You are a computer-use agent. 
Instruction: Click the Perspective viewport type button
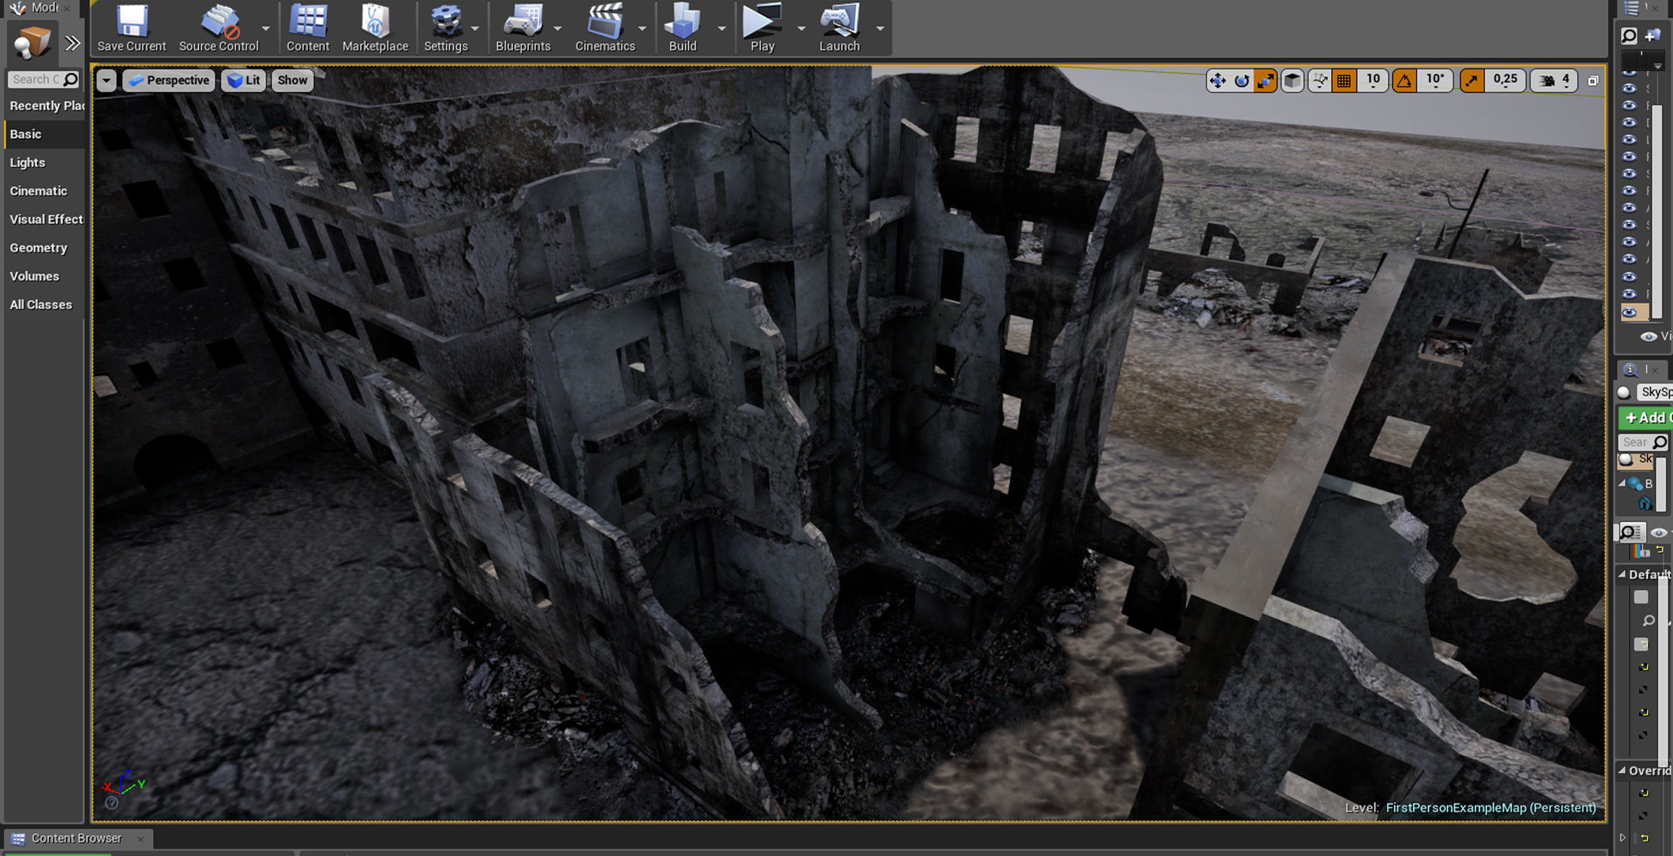pos(170,81)
